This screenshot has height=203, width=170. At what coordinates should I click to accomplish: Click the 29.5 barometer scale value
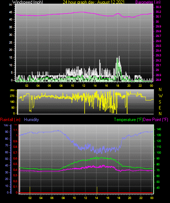158,46
